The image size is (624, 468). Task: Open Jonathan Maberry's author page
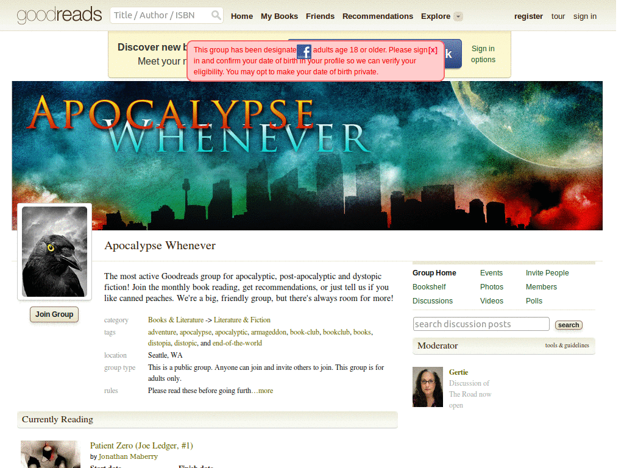(128, 456)
